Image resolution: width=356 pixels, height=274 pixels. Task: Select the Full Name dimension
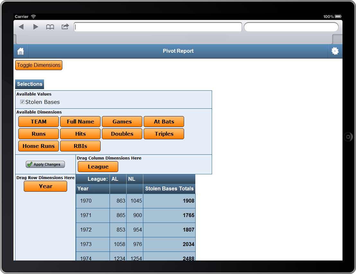pyautogui.click(x=80, y=122)
